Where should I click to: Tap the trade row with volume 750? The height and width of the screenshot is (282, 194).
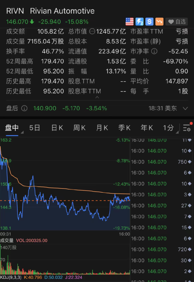161,162
